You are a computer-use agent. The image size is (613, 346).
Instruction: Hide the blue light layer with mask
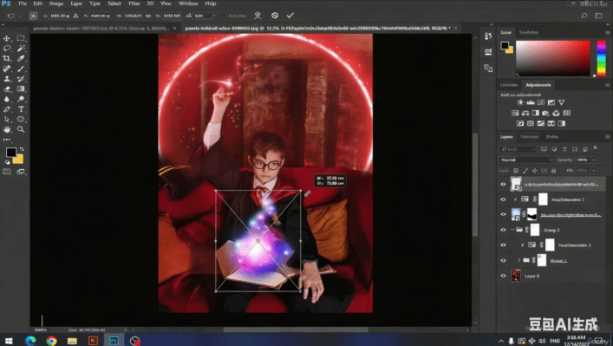[503, 215]
